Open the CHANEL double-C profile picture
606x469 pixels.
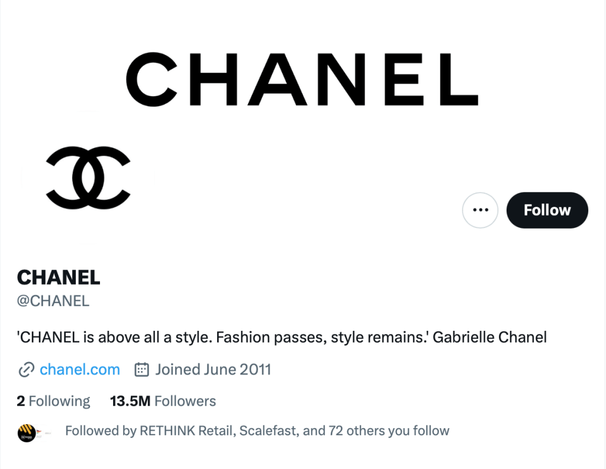pos(88,178)
